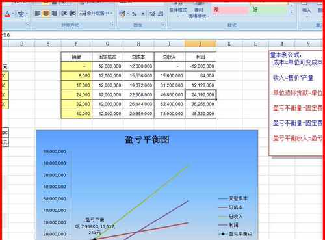Click the 固定成本 table header cell
The image size is (325, 240).
click(x=107, y=57)
